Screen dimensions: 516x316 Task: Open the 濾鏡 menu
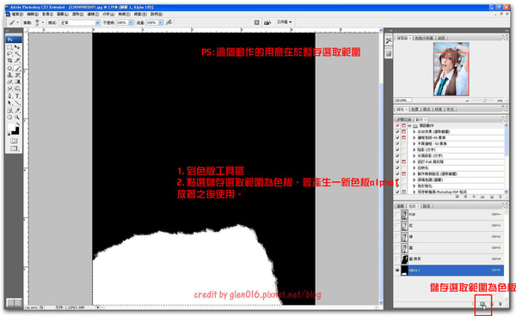93,14
